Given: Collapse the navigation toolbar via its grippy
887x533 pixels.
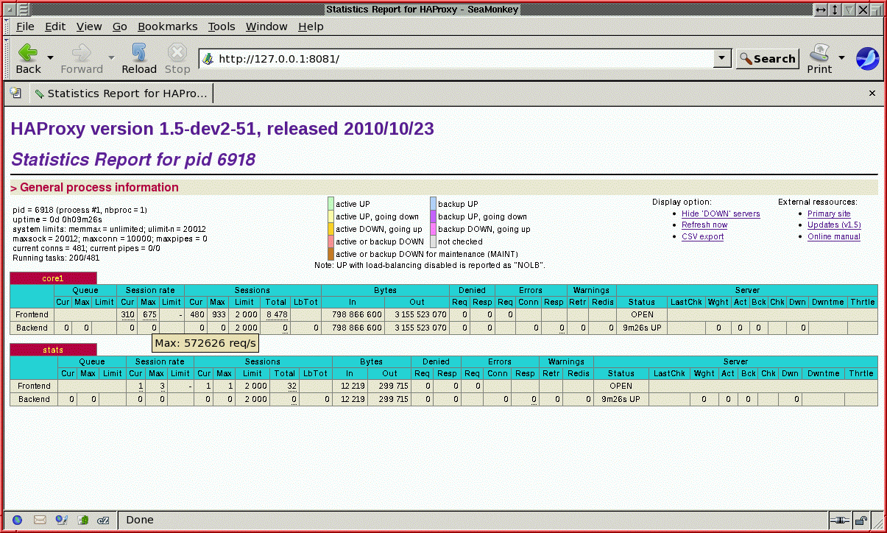Looking at the screenshot, I should pyautogui.click(x=8, y=58).
